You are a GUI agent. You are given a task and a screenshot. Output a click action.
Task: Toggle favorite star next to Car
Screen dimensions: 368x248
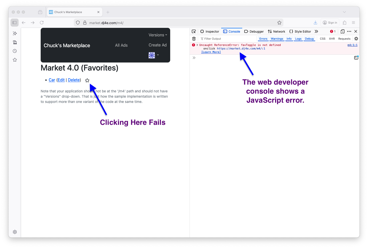coord(87,80)
